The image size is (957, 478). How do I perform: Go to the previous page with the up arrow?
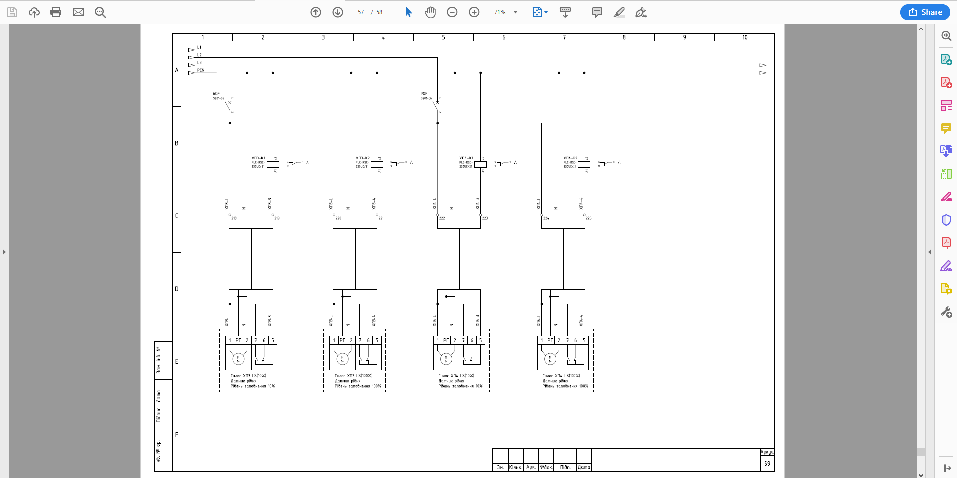[316, 12]
